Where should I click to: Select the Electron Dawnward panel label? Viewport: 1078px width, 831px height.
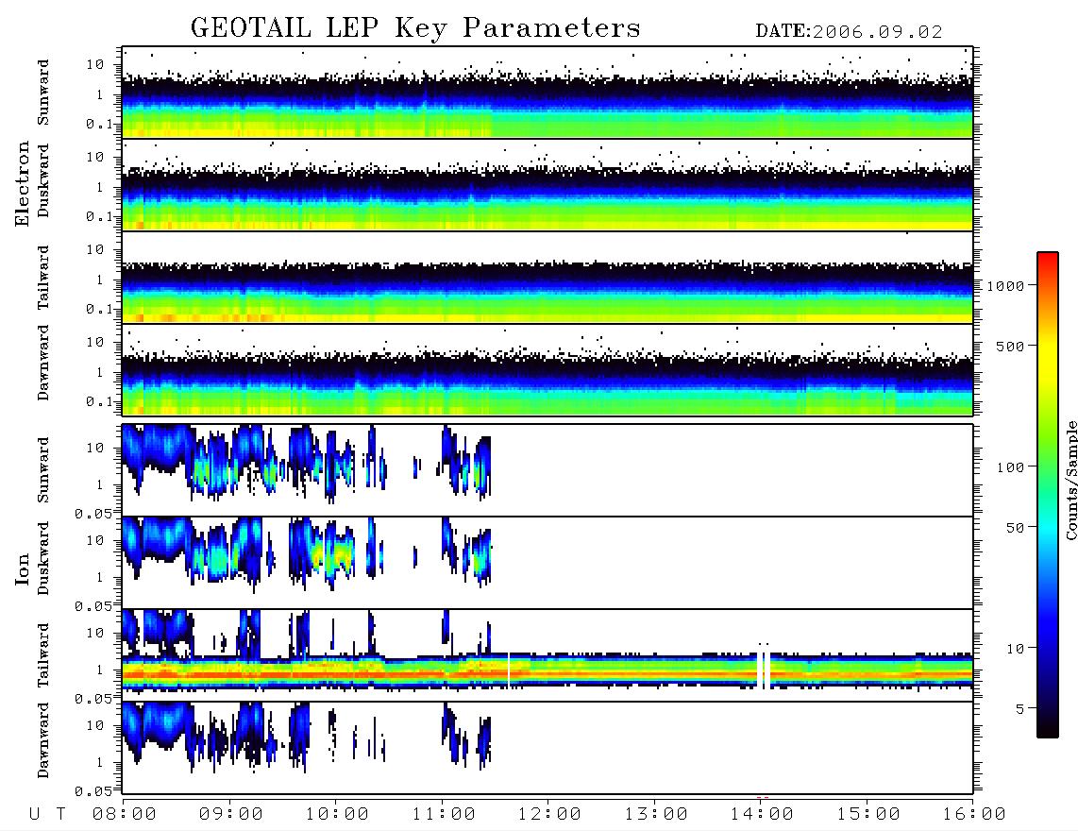pyautogui.click(x=43, y=364)
